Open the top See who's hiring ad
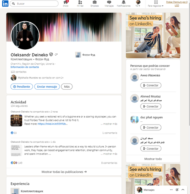190x194 pixels. [153, 35]
